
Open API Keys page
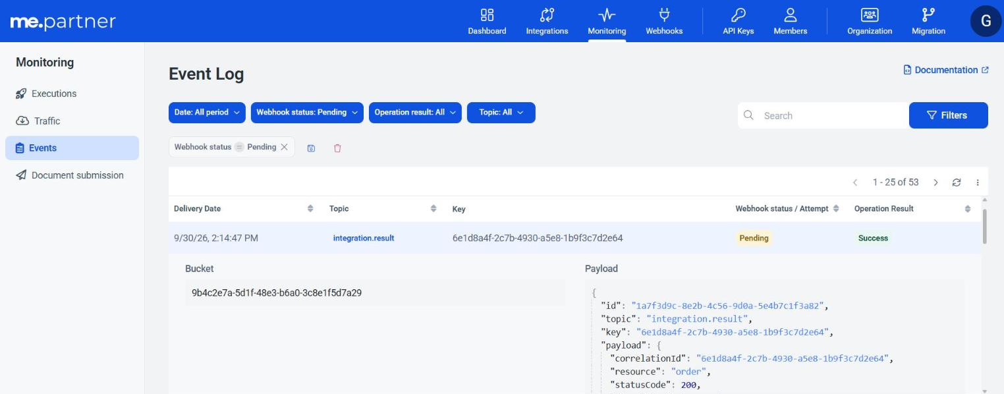pyautogui.click(x=738, y=21)
